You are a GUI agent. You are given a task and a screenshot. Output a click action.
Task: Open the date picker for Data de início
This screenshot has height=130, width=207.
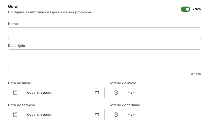97,93
